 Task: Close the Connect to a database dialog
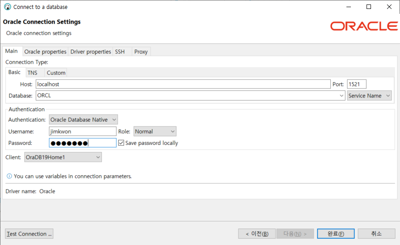[389, 7]
